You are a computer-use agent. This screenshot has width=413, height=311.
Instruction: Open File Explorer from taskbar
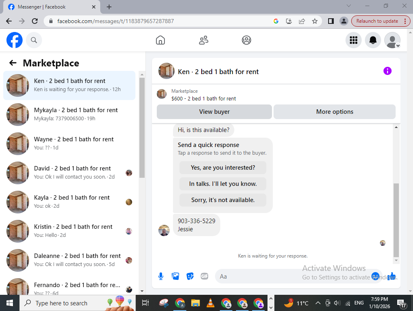195,303
